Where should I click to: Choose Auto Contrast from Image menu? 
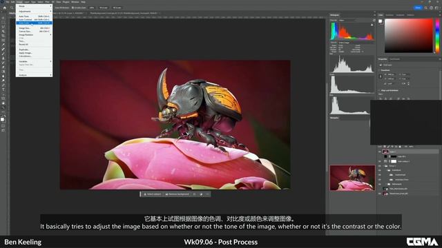[34, 20]
